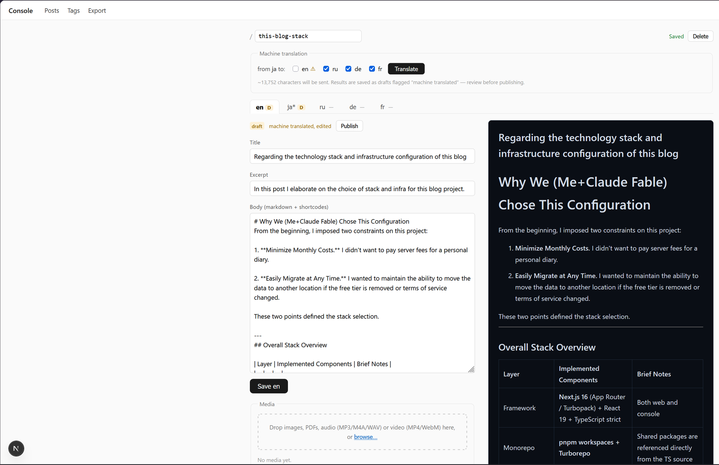Go to the Console home link
719x465 pixels.
21,11
